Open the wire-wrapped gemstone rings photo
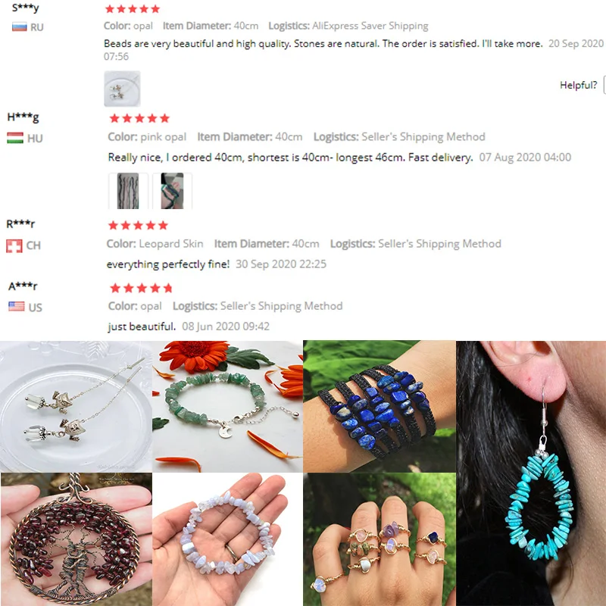 (380, 539)
